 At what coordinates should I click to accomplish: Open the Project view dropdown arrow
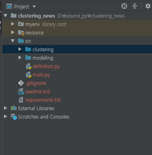34,6
